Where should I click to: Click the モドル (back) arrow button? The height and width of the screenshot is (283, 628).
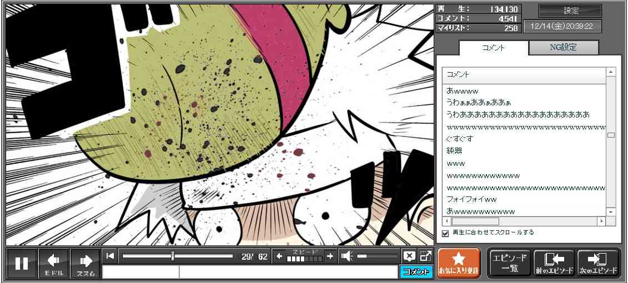54,263
